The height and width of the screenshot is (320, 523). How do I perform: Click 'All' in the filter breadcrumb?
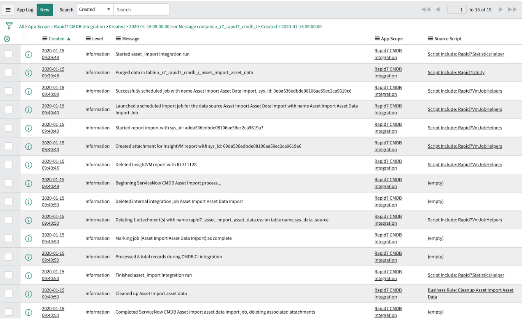(22, 27)
